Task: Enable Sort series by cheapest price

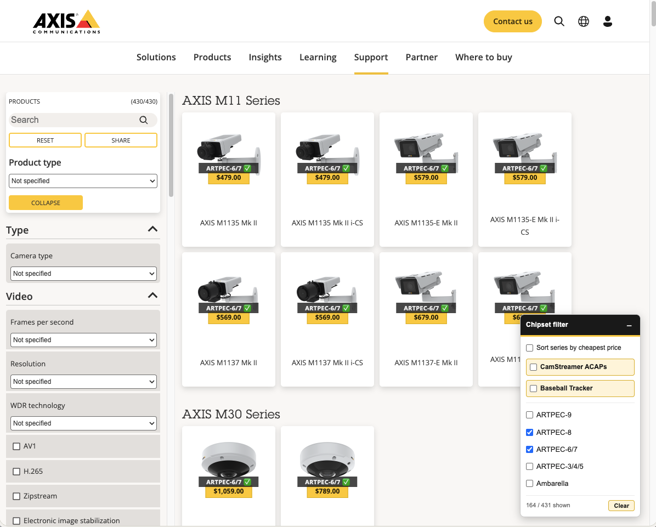Action: pyautogui.click(x=530, y=348)
